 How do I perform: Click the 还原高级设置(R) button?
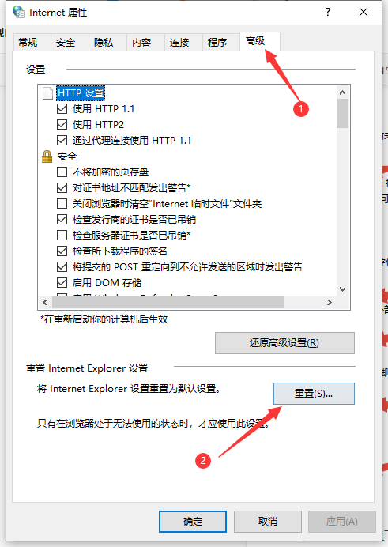click(284, 343)
